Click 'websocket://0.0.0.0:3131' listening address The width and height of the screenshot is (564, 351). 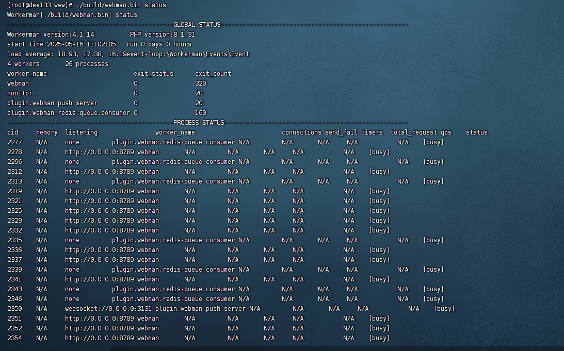click(x=108, y=309)
